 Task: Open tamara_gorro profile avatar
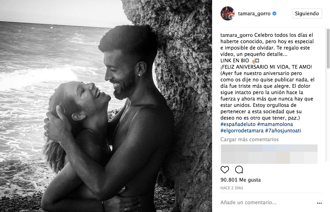[228, 13]
